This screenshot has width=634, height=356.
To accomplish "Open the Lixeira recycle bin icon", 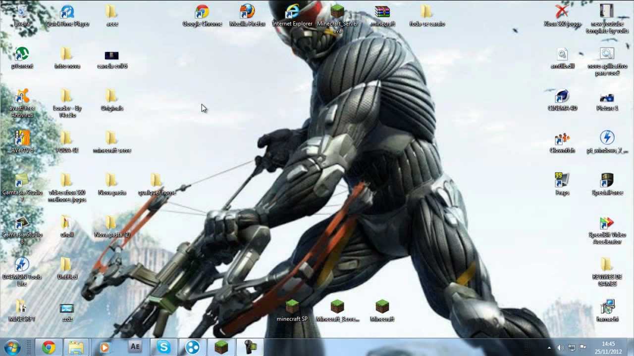I will tap(22, 15).
